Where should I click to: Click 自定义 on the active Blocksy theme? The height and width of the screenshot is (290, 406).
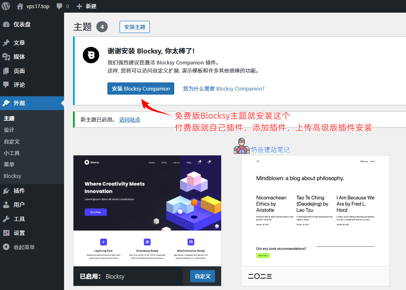click(x=202, y=276)
